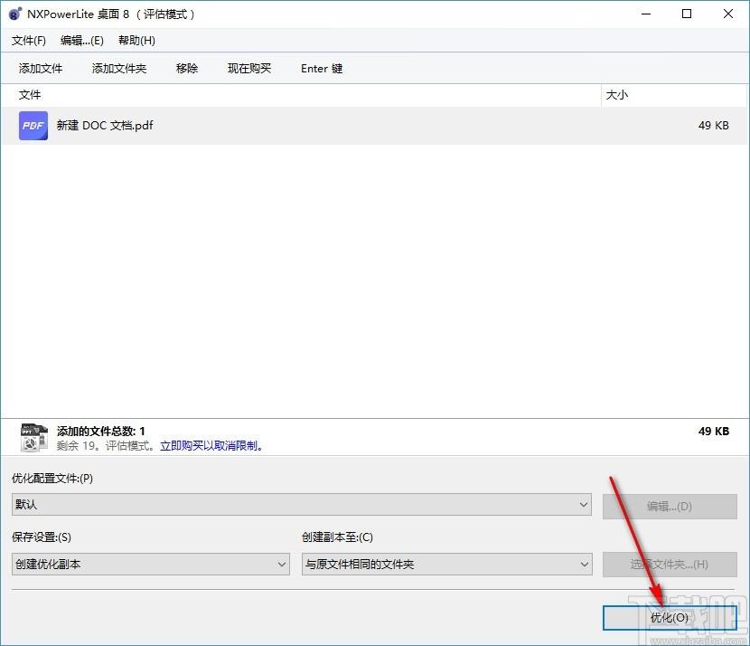Select the file name 新建 DOC 文档.pdf
This screenshot has width=750, height=646.
click(x=105, y=126)
